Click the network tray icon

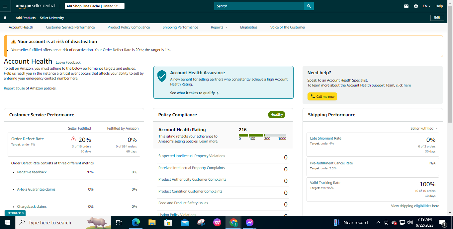pos(402,222)
